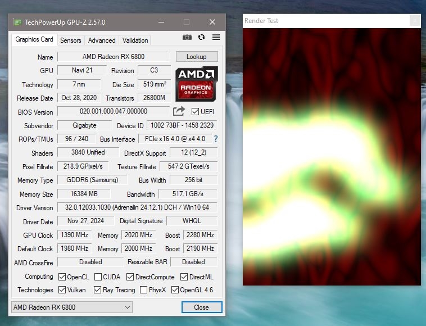Toggle the OpenCL checkbox
The image size is (426, 326).
coord(62,277)
